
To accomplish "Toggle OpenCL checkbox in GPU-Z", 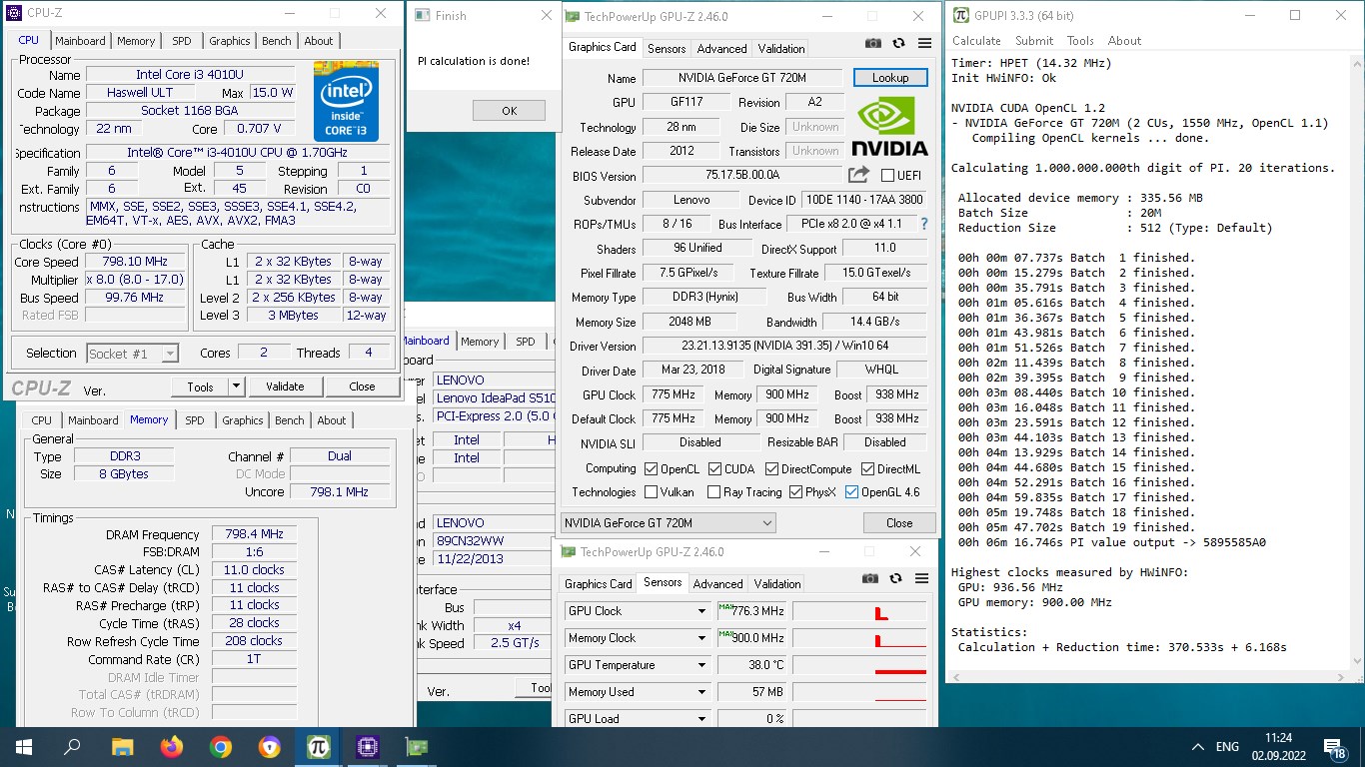I will (x=652, y=468).
